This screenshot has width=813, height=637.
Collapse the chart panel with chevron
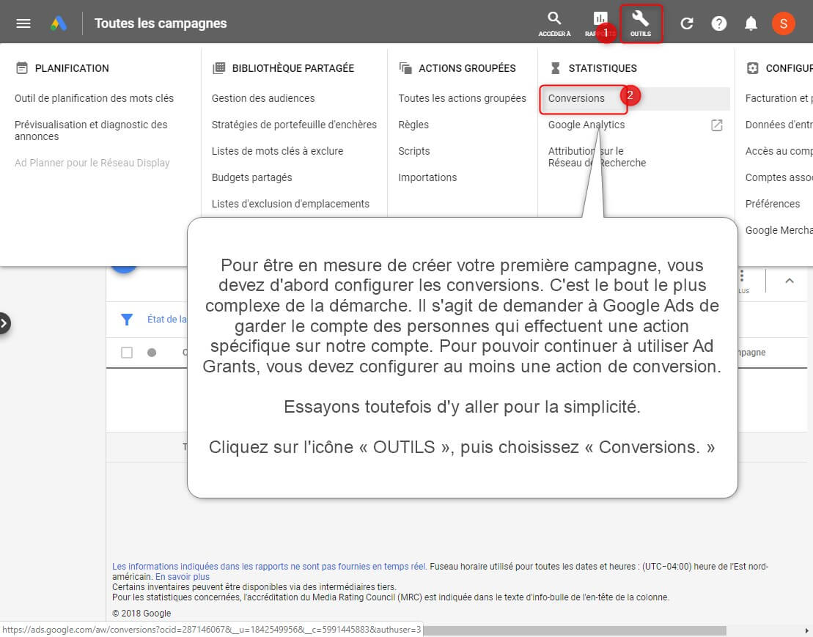[x=789, y=281]
